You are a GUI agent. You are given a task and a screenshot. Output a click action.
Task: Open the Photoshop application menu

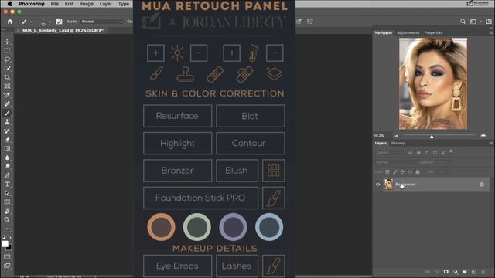32,4
